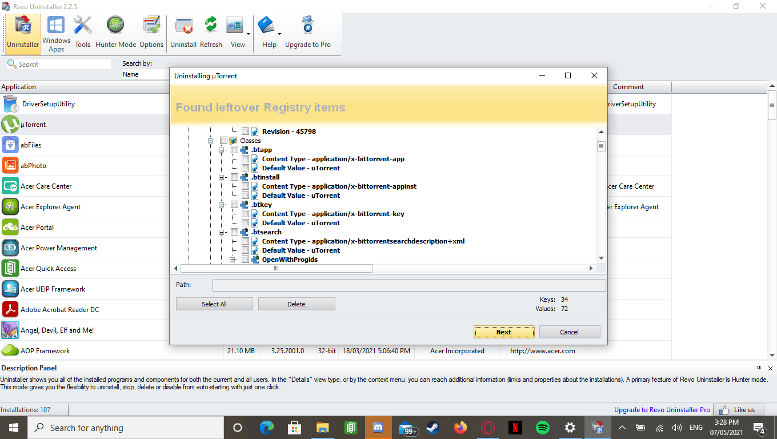Check the x-bittorrent-appinst content type checkbox

point(245,186)
